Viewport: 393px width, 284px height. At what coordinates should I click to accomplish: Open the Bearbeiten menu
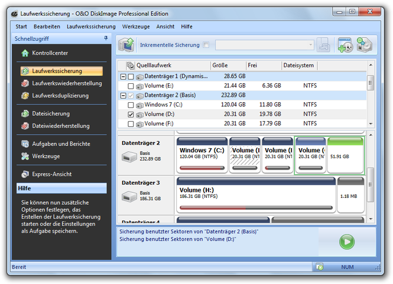point(47,27)
